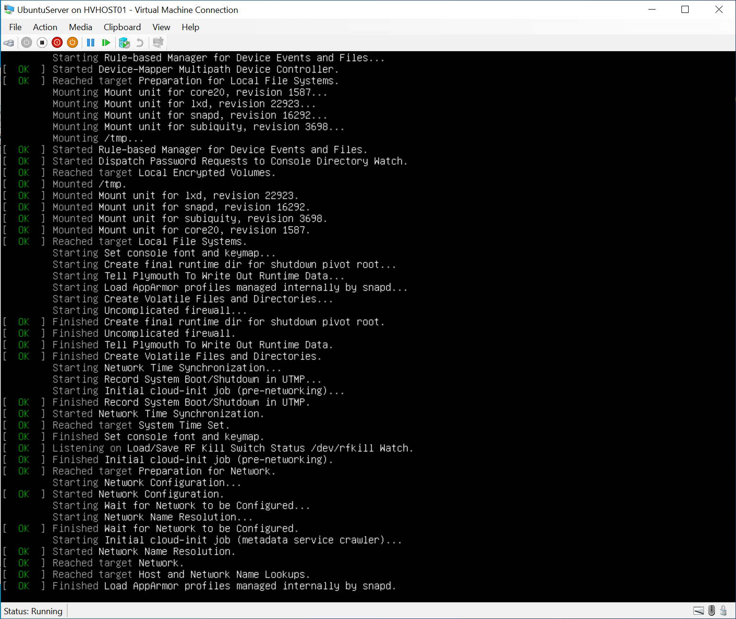736x619 pixels.
Task: Click 'Reached target Host and Network Name Lookups.'
Action: tap(181, 575)
